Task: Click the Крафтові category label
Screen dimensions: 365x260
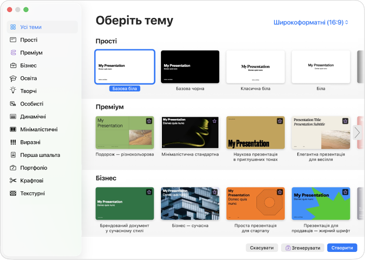Action: tap(32, 181)
